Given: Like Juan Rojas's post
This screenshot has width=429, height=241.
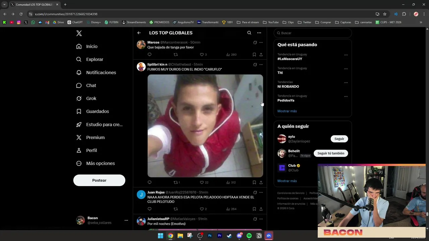Looking at the screenshot, I should click(x=203, y=209).
